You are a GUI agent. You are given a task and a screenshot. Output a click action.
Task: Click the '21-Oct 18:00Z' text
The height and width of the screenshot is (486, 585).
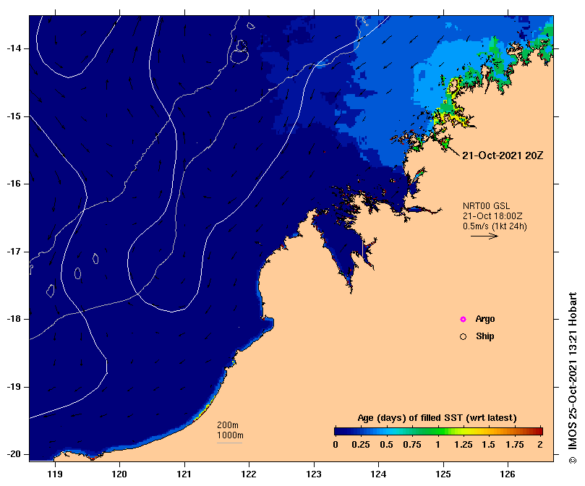(492, 216)
